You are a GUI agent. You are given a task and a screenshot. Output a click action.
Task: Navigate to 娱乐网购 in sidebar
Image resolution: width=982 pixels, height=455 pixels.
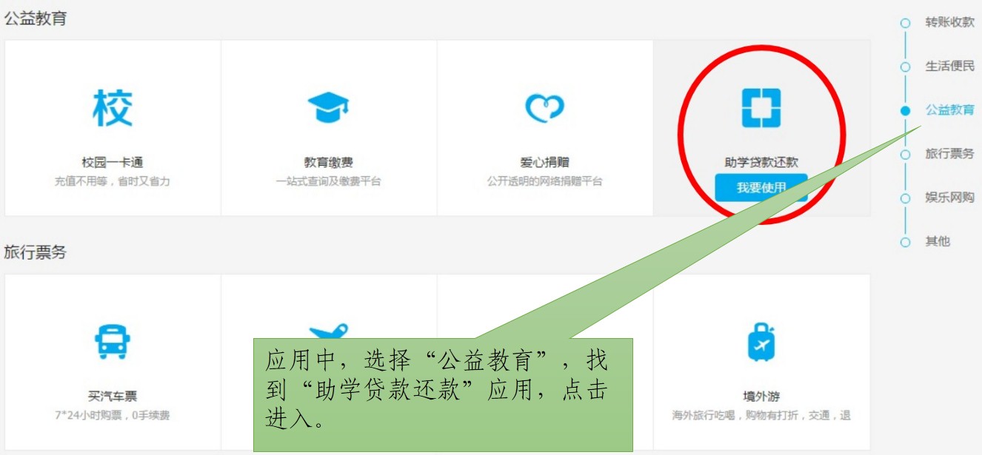click(949, 198)
